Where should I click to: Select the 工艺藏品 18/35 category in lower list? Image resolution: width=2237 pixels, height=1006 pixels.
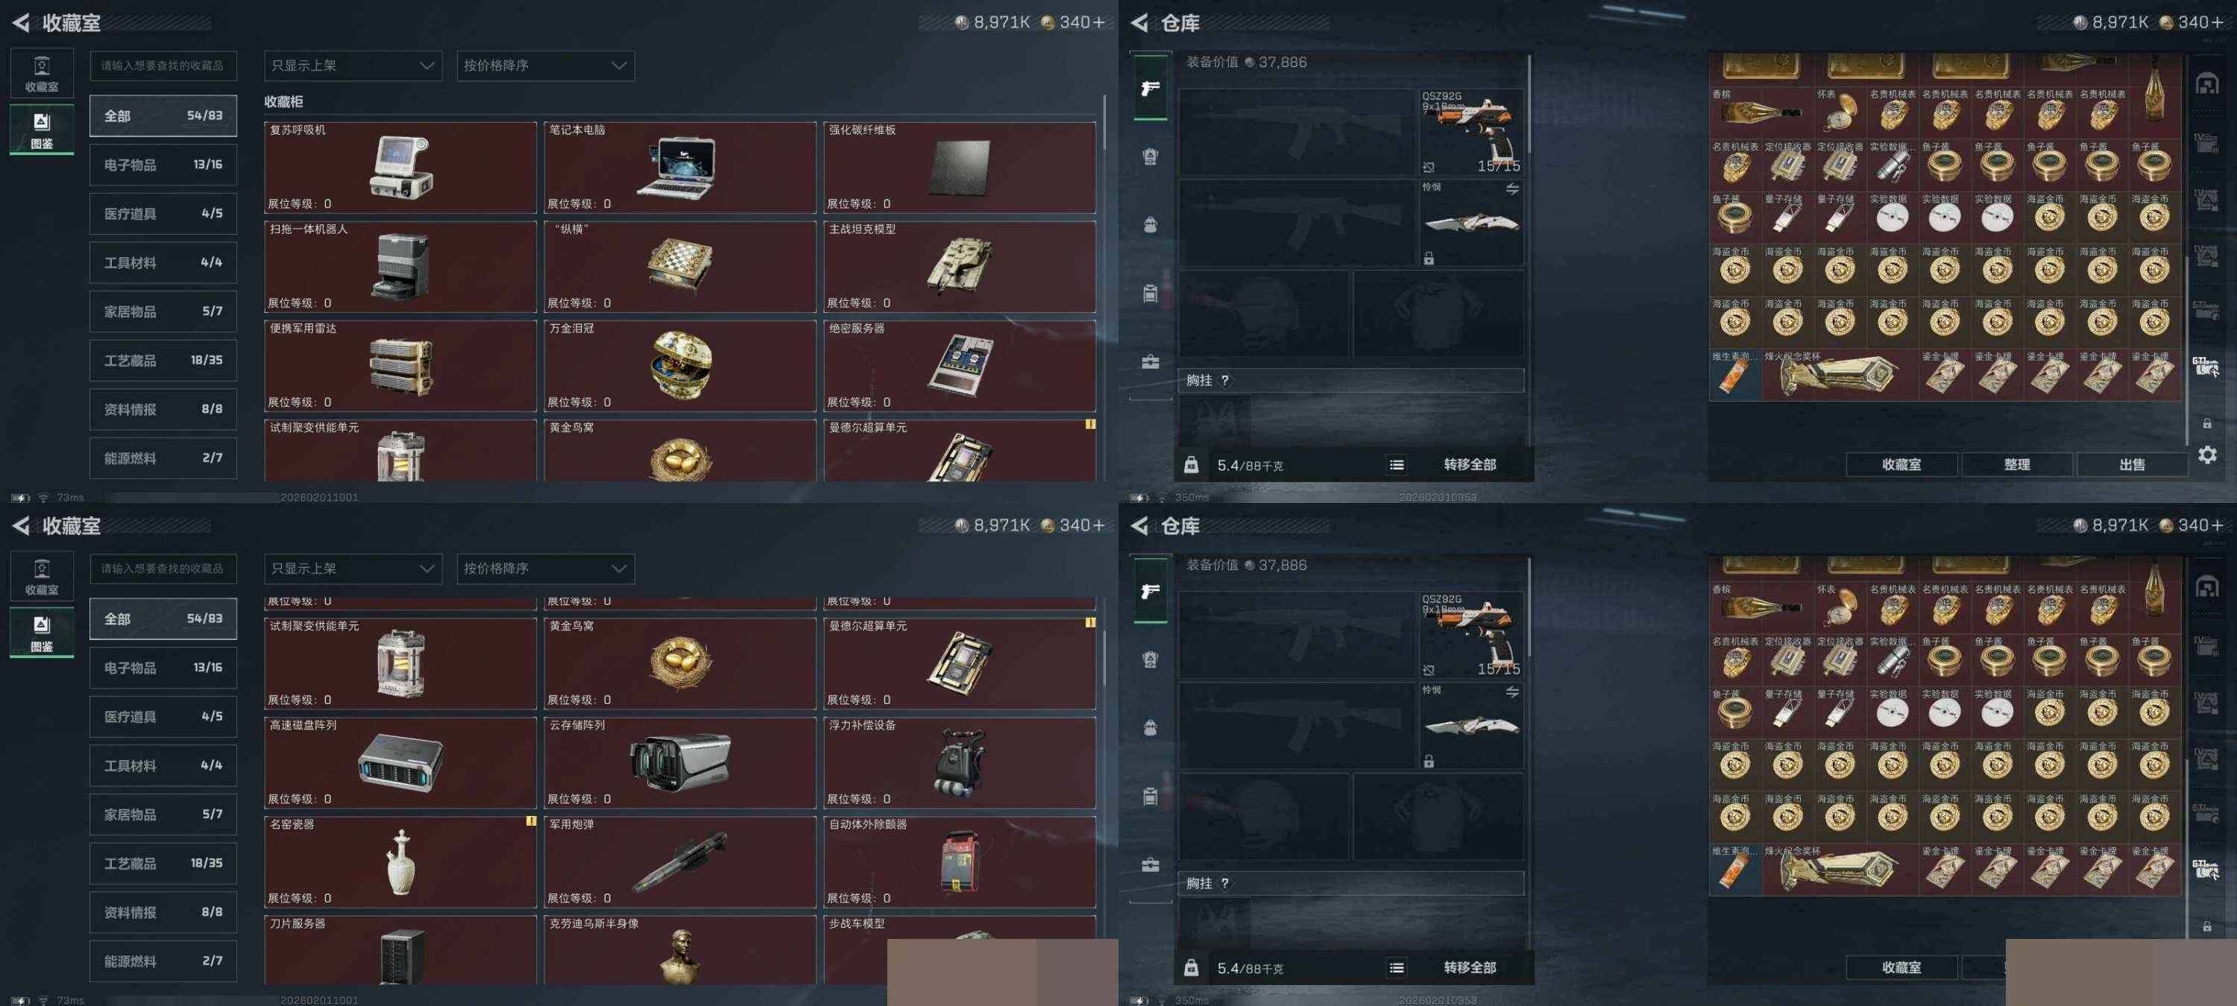tap(163, 863)
